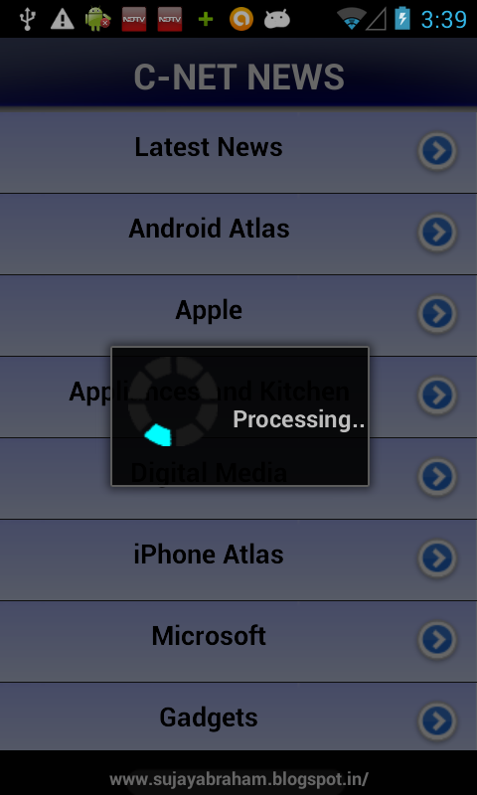Open the Android Atlas category

(238, 234)
